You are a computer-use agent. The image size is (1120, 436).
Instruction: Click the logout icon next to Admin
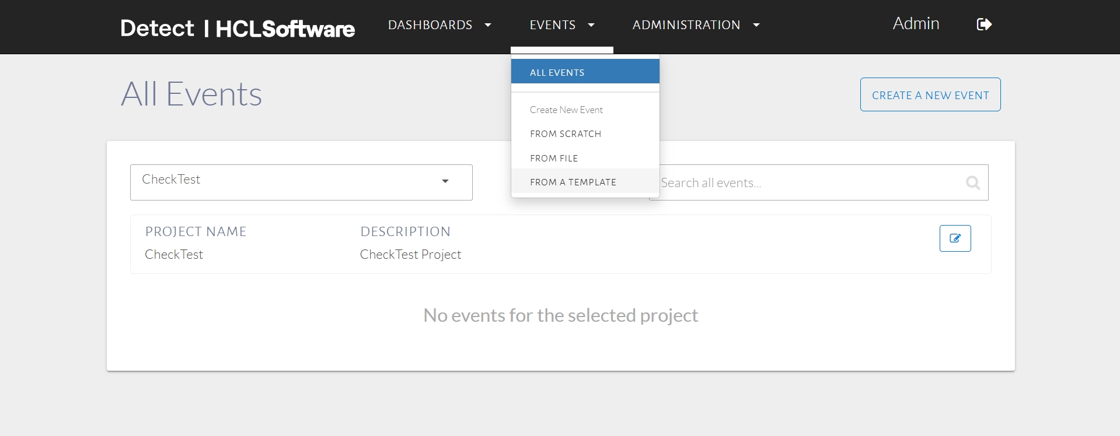[x=984, y=24]
